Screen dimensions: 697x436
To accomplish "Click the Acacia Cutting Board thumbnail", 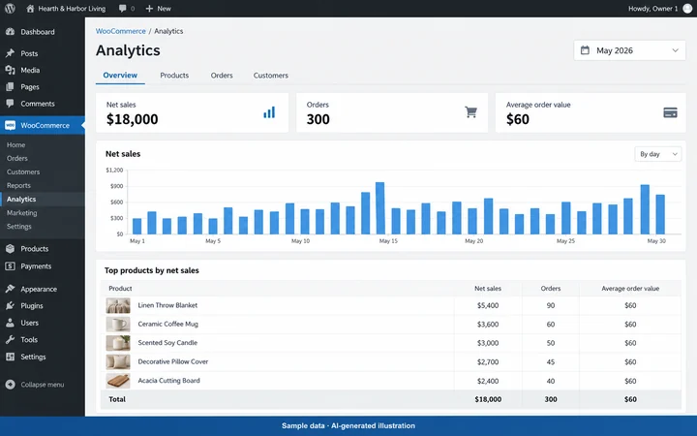I will pos(118,381).
